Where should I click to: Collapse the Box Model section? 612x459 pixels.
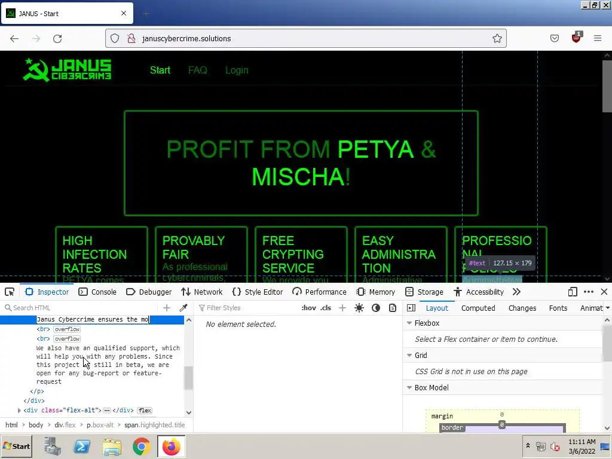(409, 388)
